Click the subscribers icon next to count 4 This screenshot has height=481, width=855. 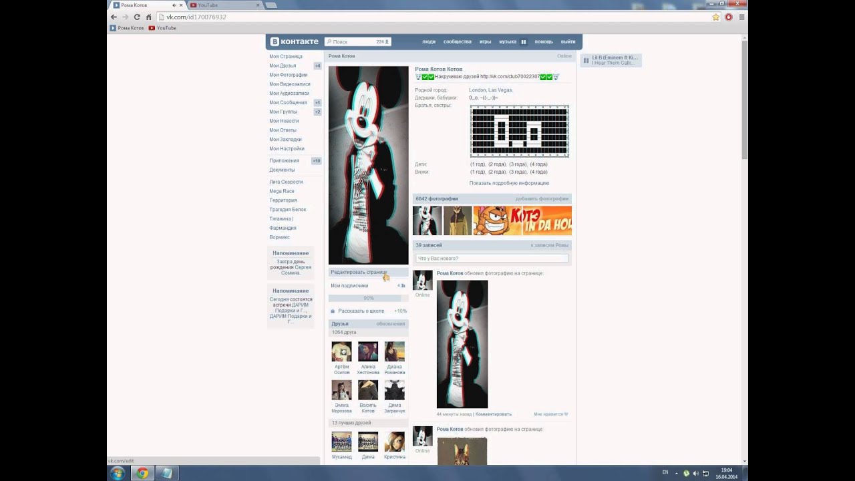coord(403,286)
